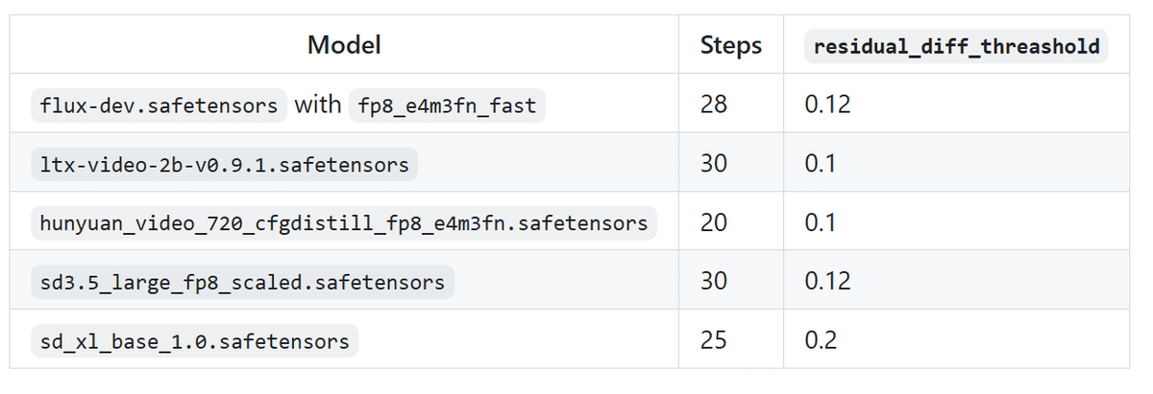
Task: Click the 0.2 threshold value
Action: (x=822, y=340)
